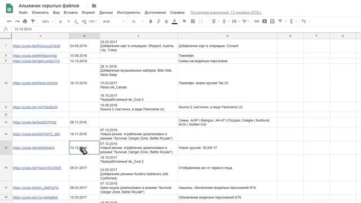The width and height of the screenshot is (361, 203).
Task: Insert a link with the chain icon
Action: tap(257, 21)
